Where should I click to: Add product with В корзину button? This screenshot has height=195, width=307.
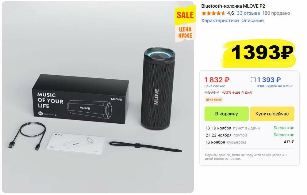(x=227, y=114)
